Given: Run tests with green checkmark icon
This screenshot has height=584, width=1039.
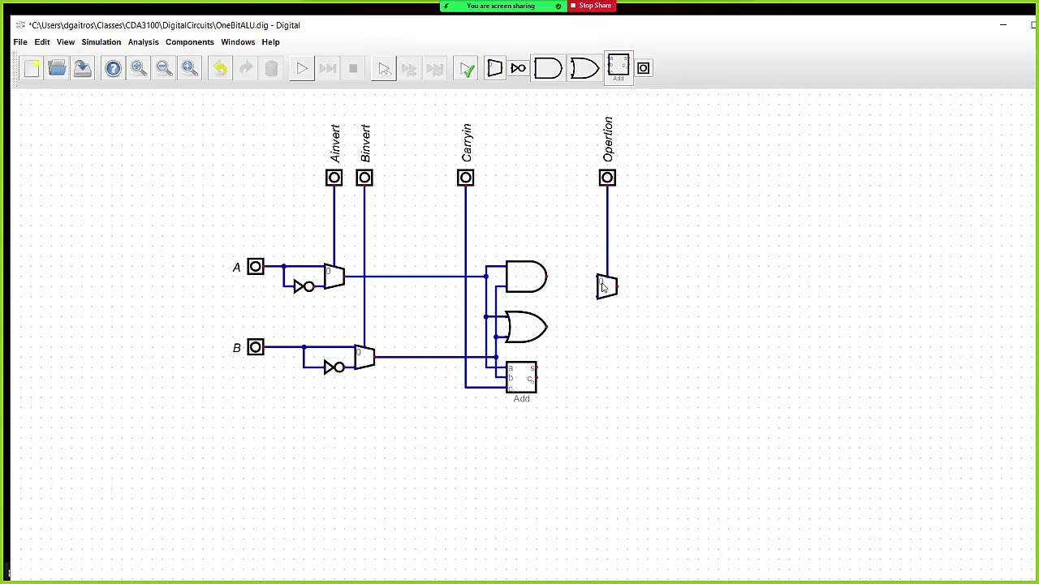Looking at the screenshot, I should pyautogui.click(x=467, y=69).
